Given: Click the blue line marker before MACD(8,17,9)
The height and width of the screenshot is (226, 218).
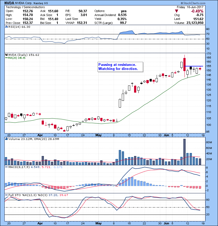Looking at the screenshot, I should (6, 167).
